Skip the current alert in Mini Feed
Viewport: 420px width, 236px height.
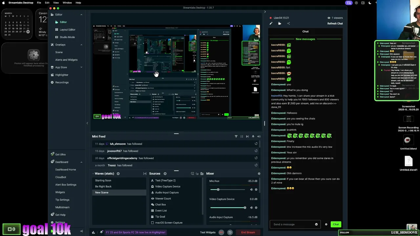click(x=247, y=136)
